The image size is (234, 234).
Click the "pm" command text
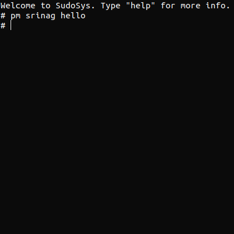coord(16,16)
